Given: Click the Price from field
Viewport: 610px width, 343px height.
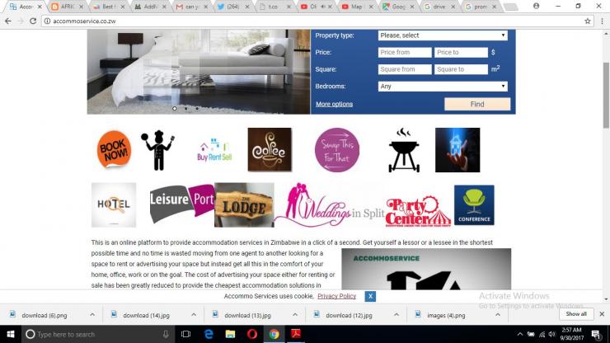Looking at the screenshot, I should point(405,52).
